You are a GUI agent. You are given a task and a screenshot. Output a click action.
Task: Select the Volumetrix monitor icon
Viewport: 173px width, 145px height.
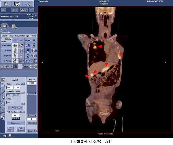coord(5,27)
